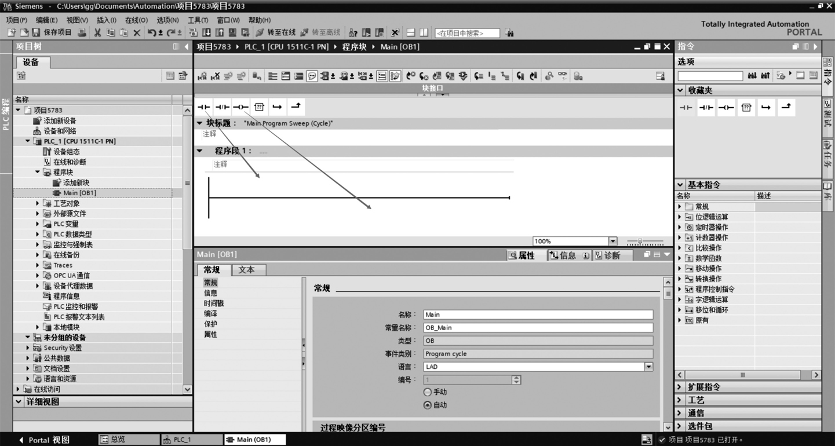Click the editor zoom slider handle
Image resolution: width=835 pixels, height=446 pixels.
tap(640, 241)
